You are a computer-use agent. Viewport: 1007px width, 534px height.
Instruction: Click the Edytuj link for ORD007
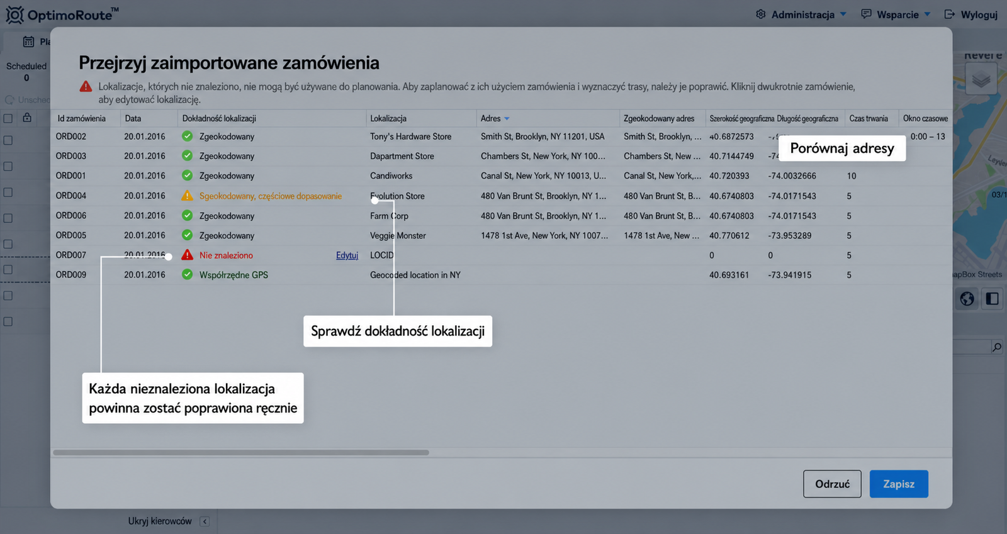tap(347, 255)
